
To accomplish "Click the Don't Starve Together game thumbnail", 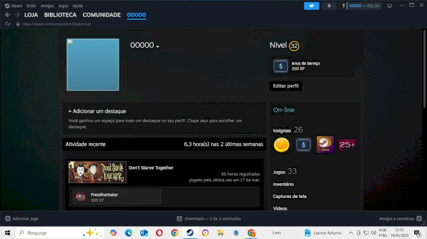I will coord(98,172).
